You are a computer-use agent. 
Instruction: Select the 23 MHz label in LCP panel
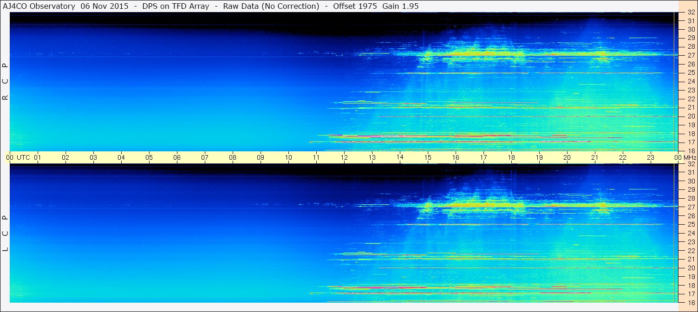(691, 242)
